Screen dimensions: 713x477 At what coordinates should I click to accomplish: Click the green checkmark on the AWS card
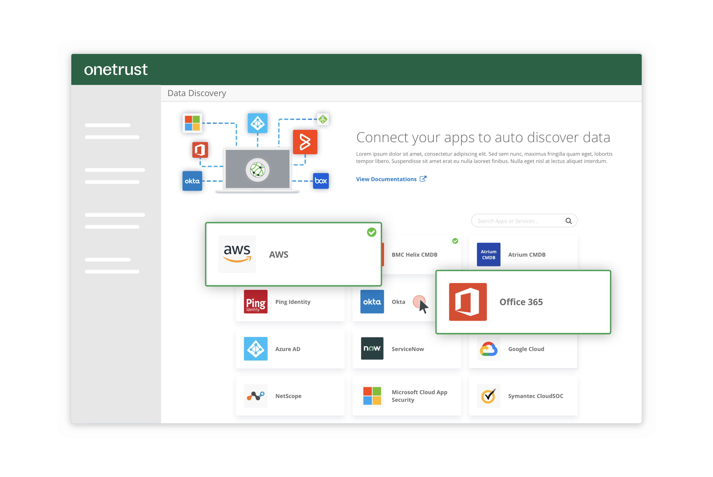(x=371, y=233)
